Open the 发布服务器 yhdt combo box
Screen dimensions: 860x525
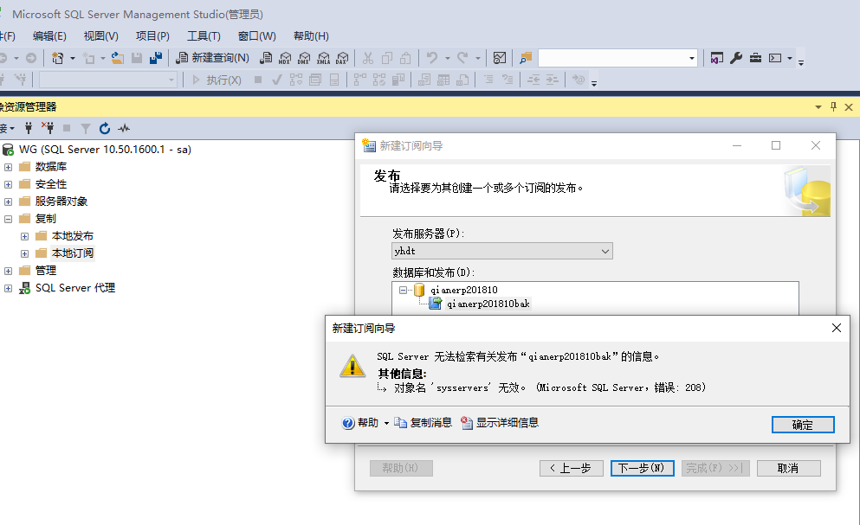[x=501, y=251]
